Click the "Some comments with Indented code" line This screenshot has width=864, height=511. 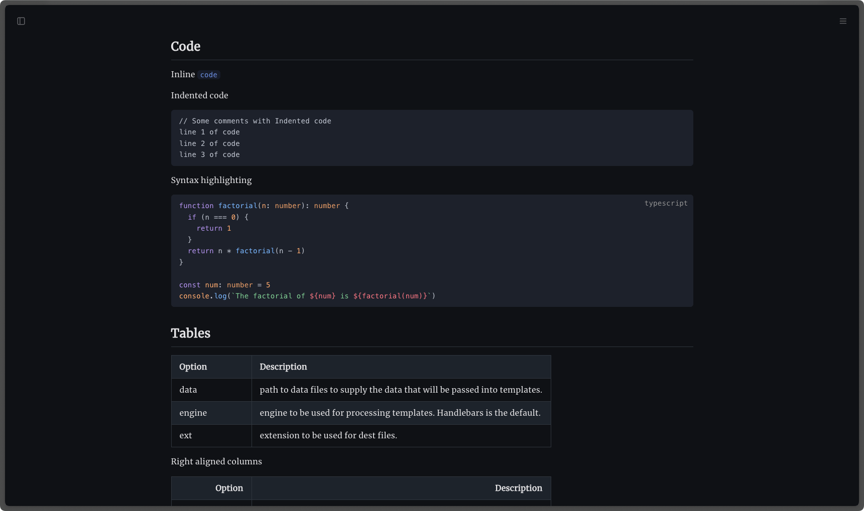pyautogui.click(x=255, y=121)
